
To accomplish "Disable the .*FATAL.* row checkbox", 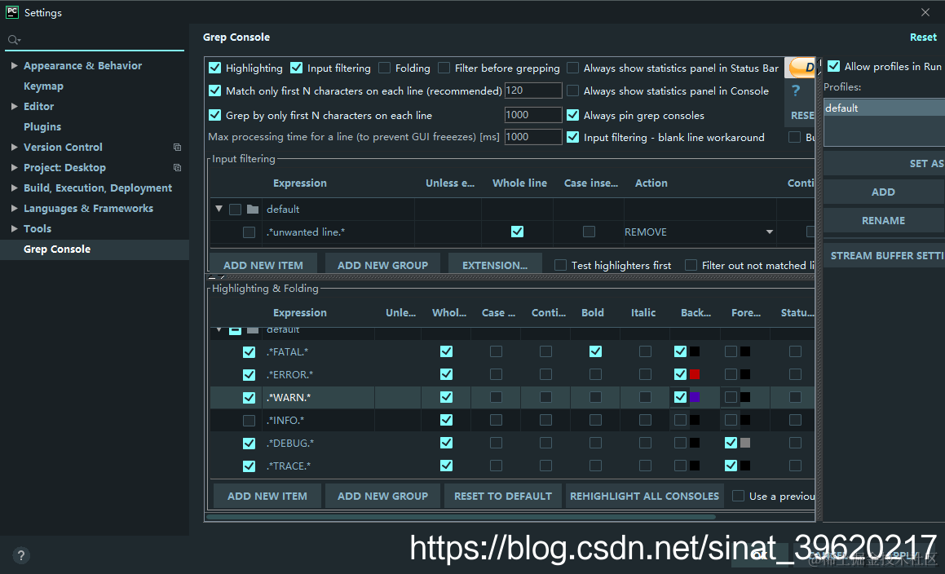I will pos(249,352).
